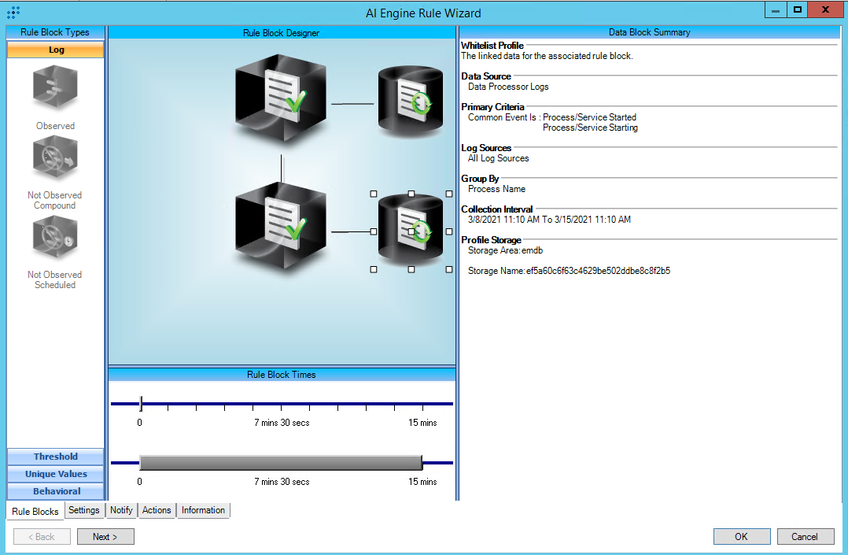The image size is (848, 555).
Task: Expand the Threshold rule block category
Action: click(x=56, y=457)
